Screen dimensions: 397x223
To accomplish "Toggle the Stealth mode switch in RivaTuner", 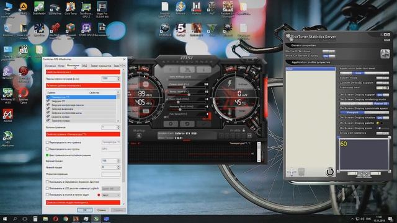I will (x=382, y=78).
